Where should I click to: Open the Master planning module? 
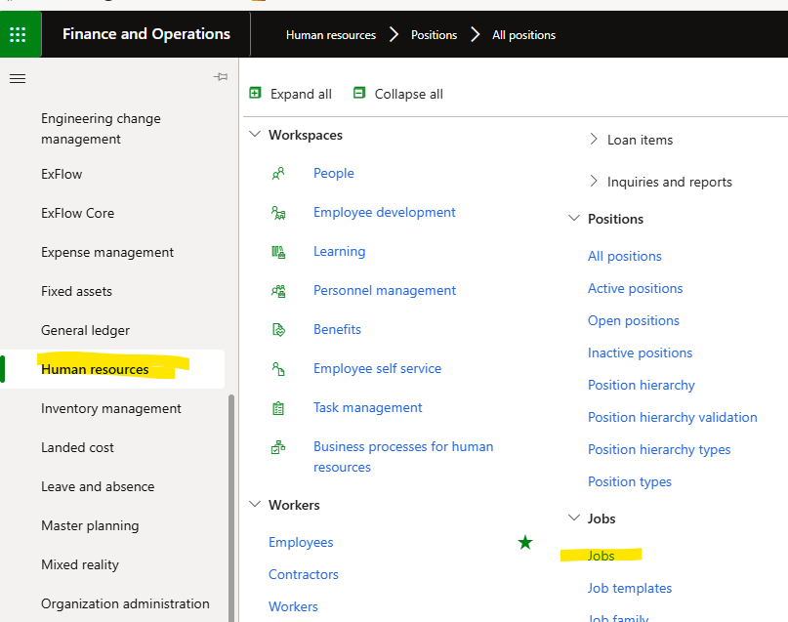pyautogui.click(x=90, y=525)
